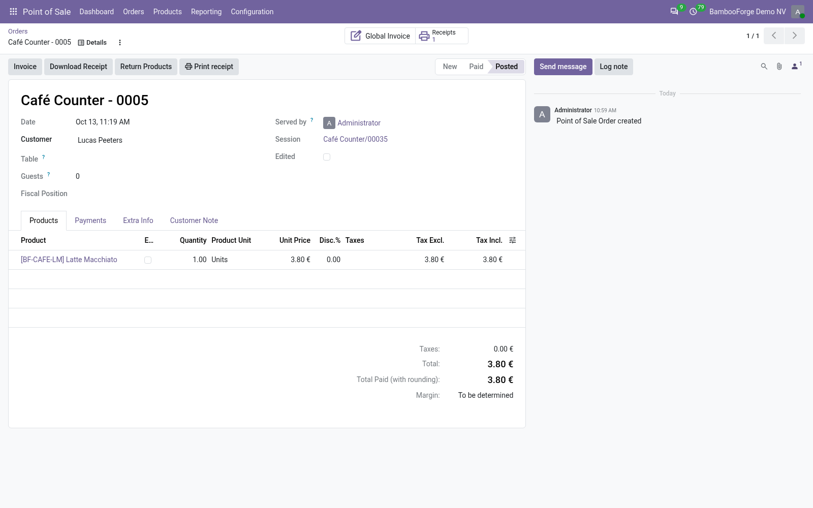This screenshot has height=508, width=813.
Task: Click the New status stage
Action: (x=450, y=67)
